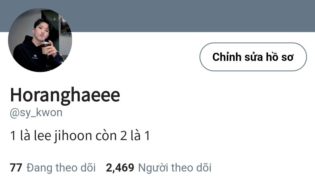Click the Đang theo dõi label
This screenshot has height=177, width=315.
[61, 168]
